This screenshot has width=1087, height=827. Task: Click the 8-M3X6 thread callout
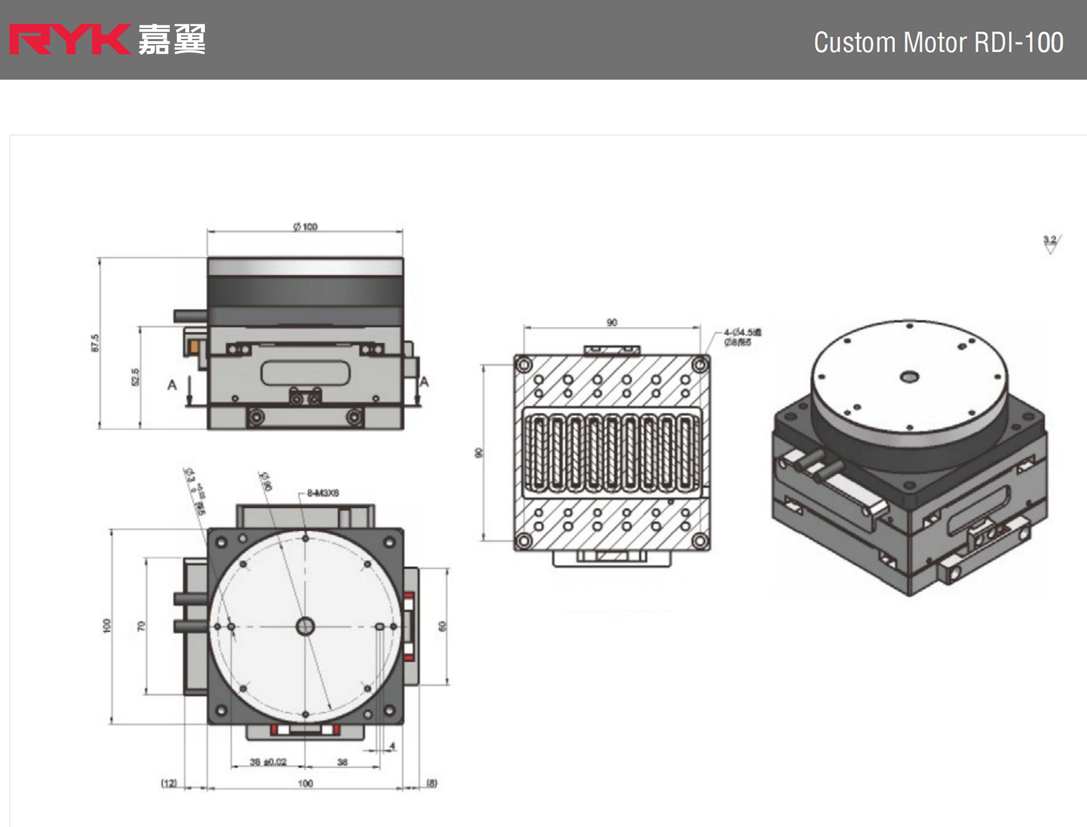[x=323, y=493]
